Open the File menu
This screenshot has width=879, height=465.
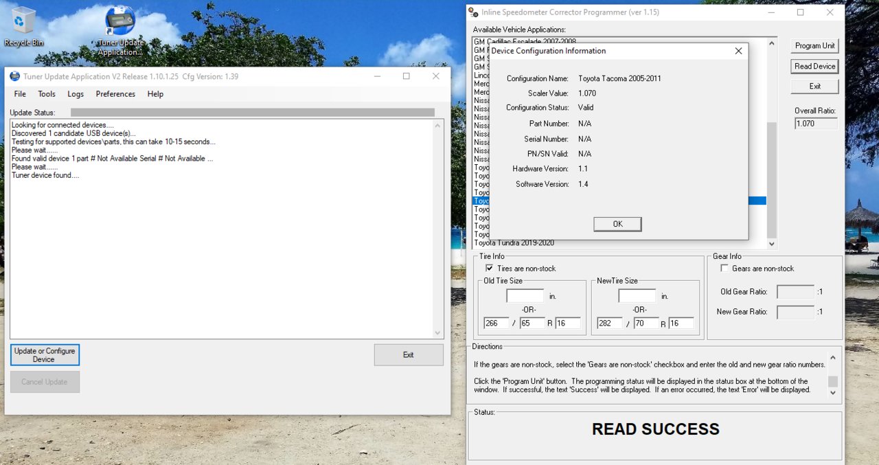coord(20,94)
